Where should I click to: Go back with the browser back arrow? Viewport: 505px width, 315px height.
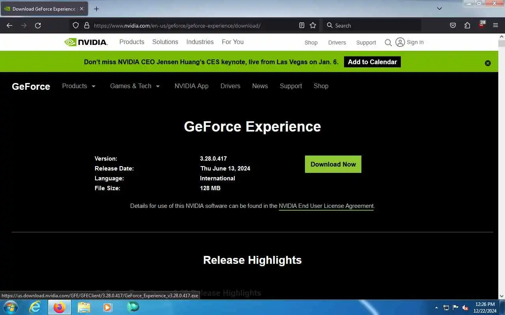point(9,25)
